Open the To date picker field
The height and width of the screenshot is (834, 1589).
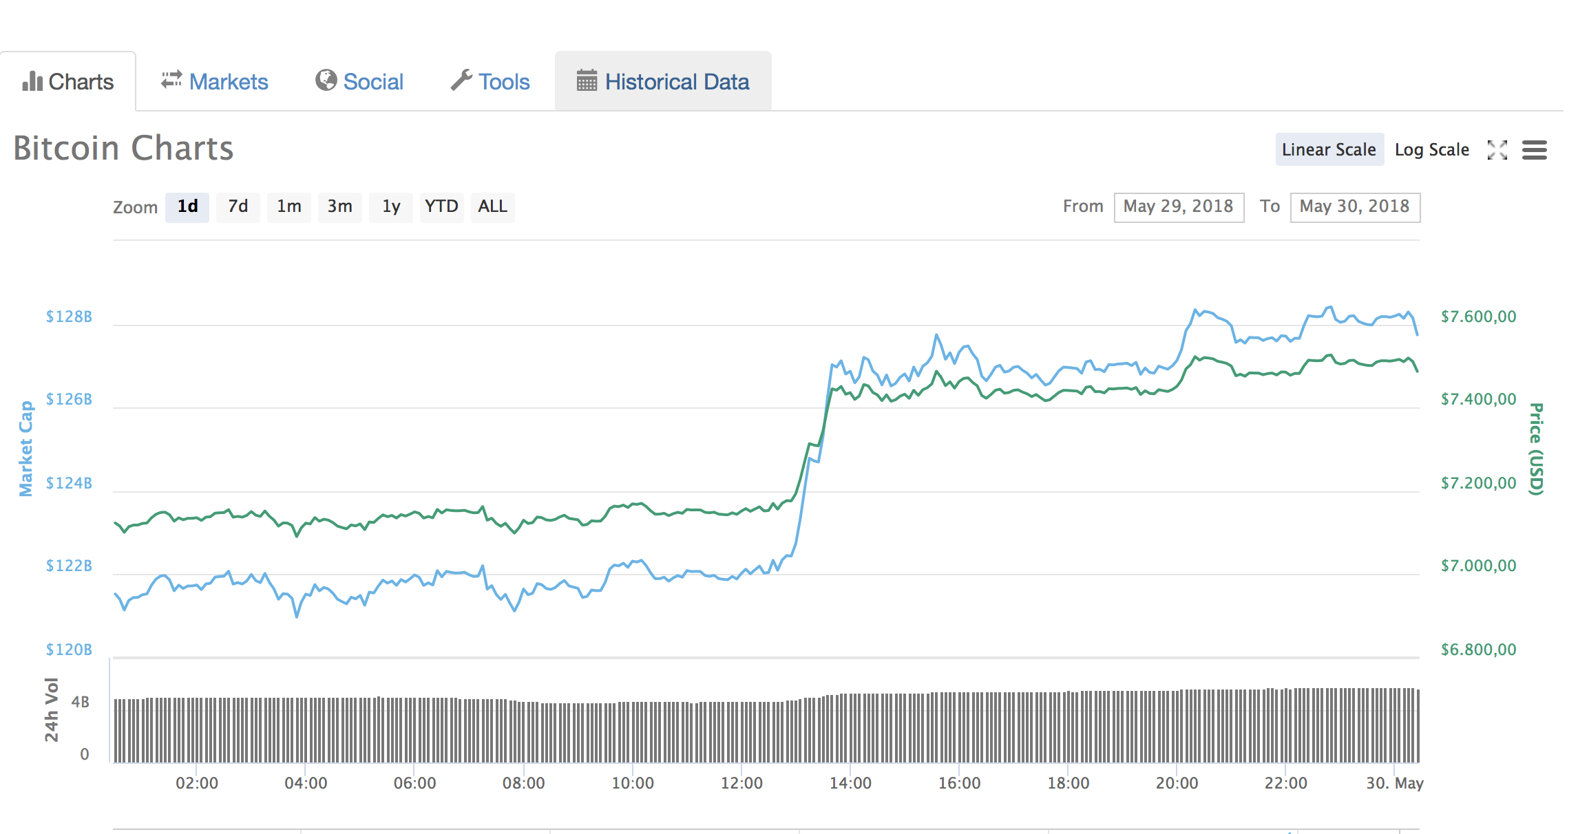1354,207
